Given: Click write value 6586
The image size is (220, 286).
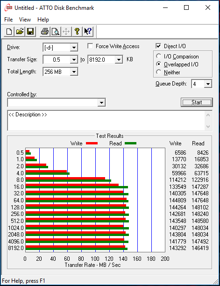Looking at the screenshot, I should pyautogui.click(x=180, y=152).
